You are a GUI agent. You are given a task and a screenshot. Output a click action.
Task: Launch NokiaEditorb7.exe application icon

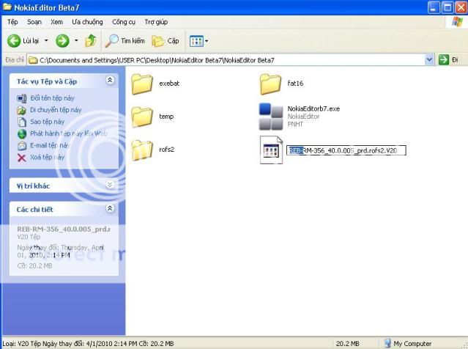pyautogui.click(x=271, y=117)
